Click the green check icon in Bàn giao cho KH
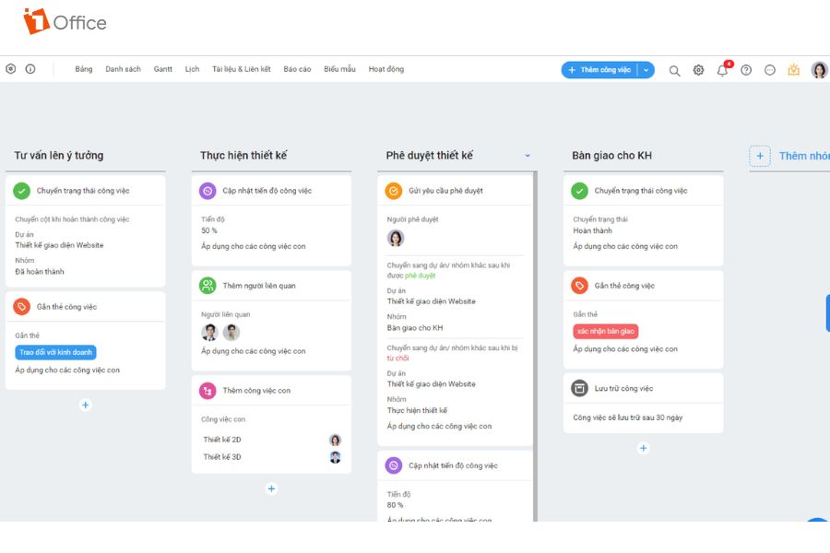Screen dimensions: 830x553 point(580,191)
